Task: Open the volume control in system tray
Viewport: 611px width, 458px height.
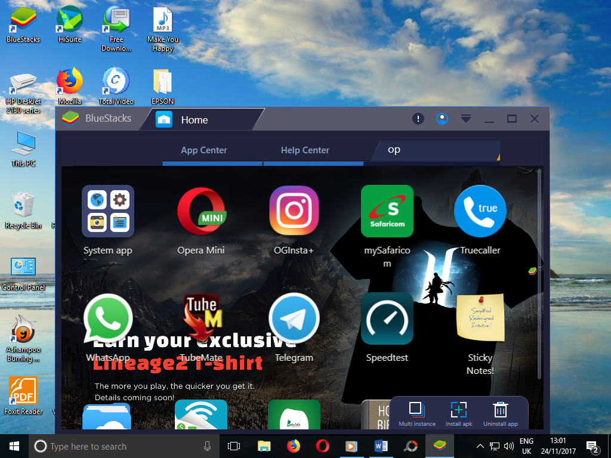Action: click(508, 446)
